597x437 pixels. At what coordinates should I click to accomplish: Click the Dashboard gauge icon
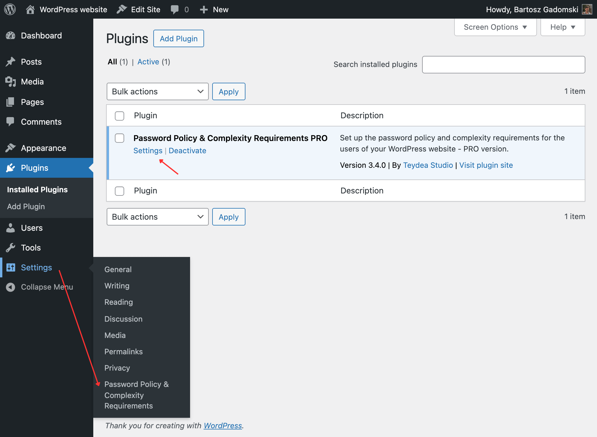pos(11,36)
